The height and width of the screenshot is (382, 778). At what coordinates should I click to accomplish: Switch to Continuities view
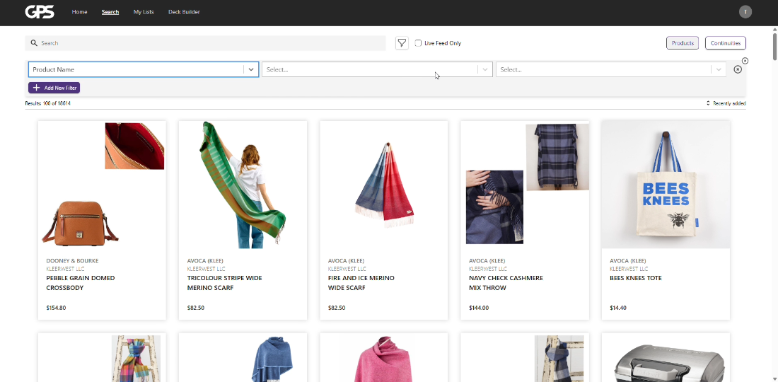click(x=726, y=43)
